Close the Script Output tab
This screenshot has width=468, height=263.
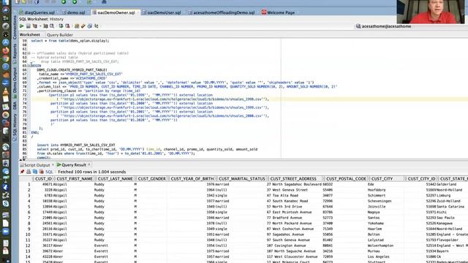[53, 165]
